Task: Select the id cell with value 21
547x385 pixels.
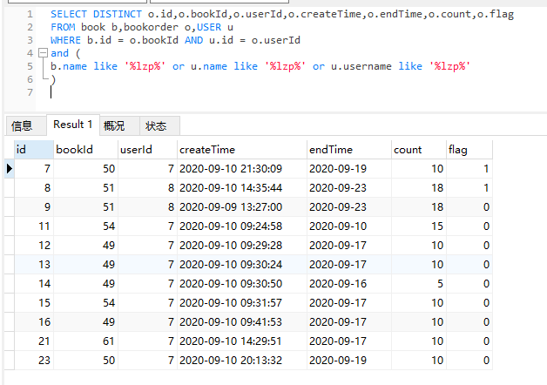Action: (33, 341)
